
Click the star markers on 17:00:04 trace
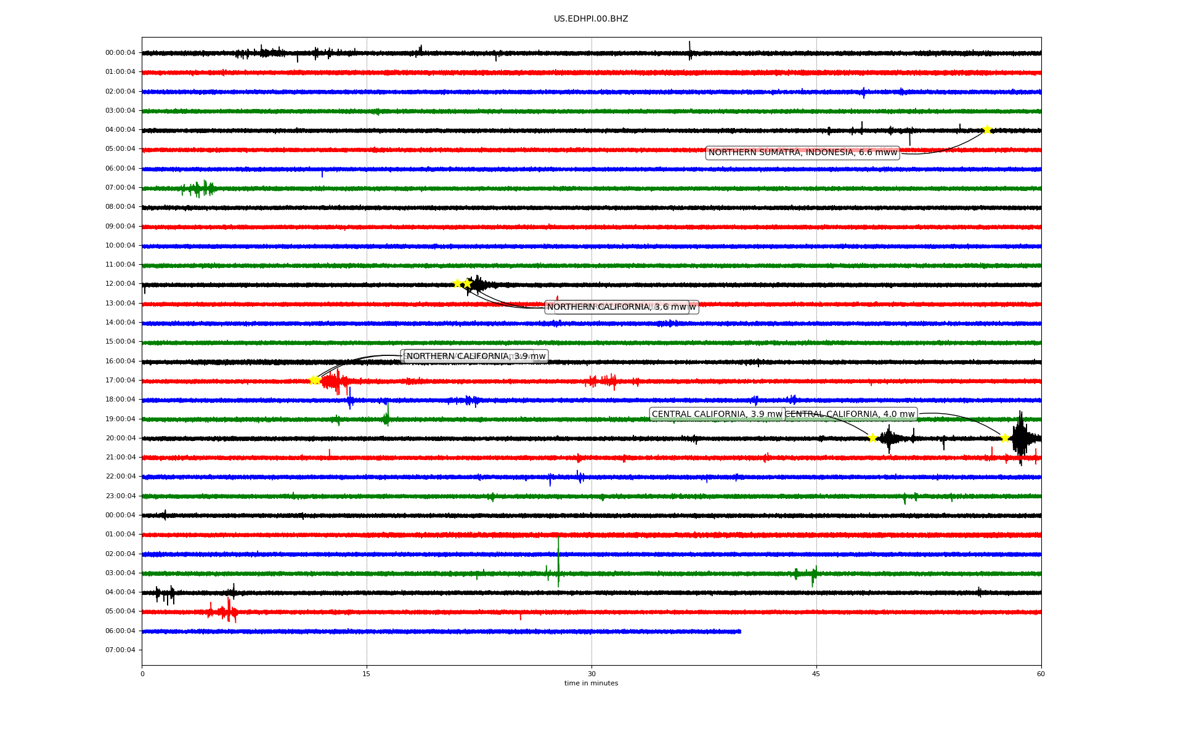[314, 380]
